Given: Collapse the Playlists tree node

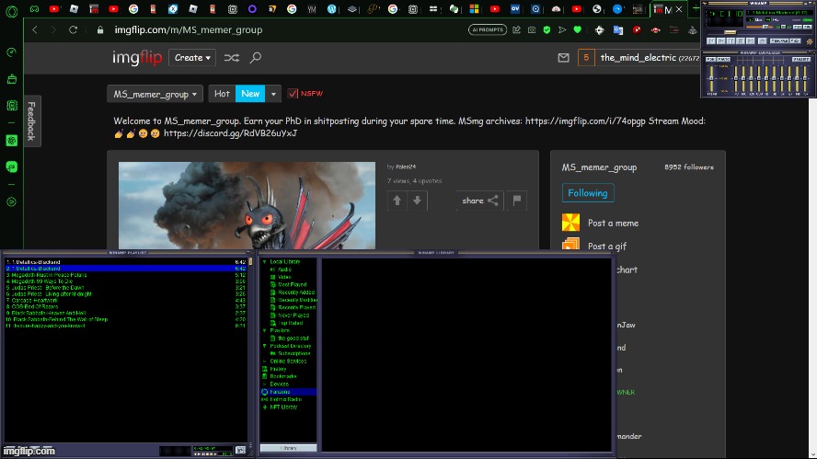Looking at the screenshot, I should click(x=265, y=330).
